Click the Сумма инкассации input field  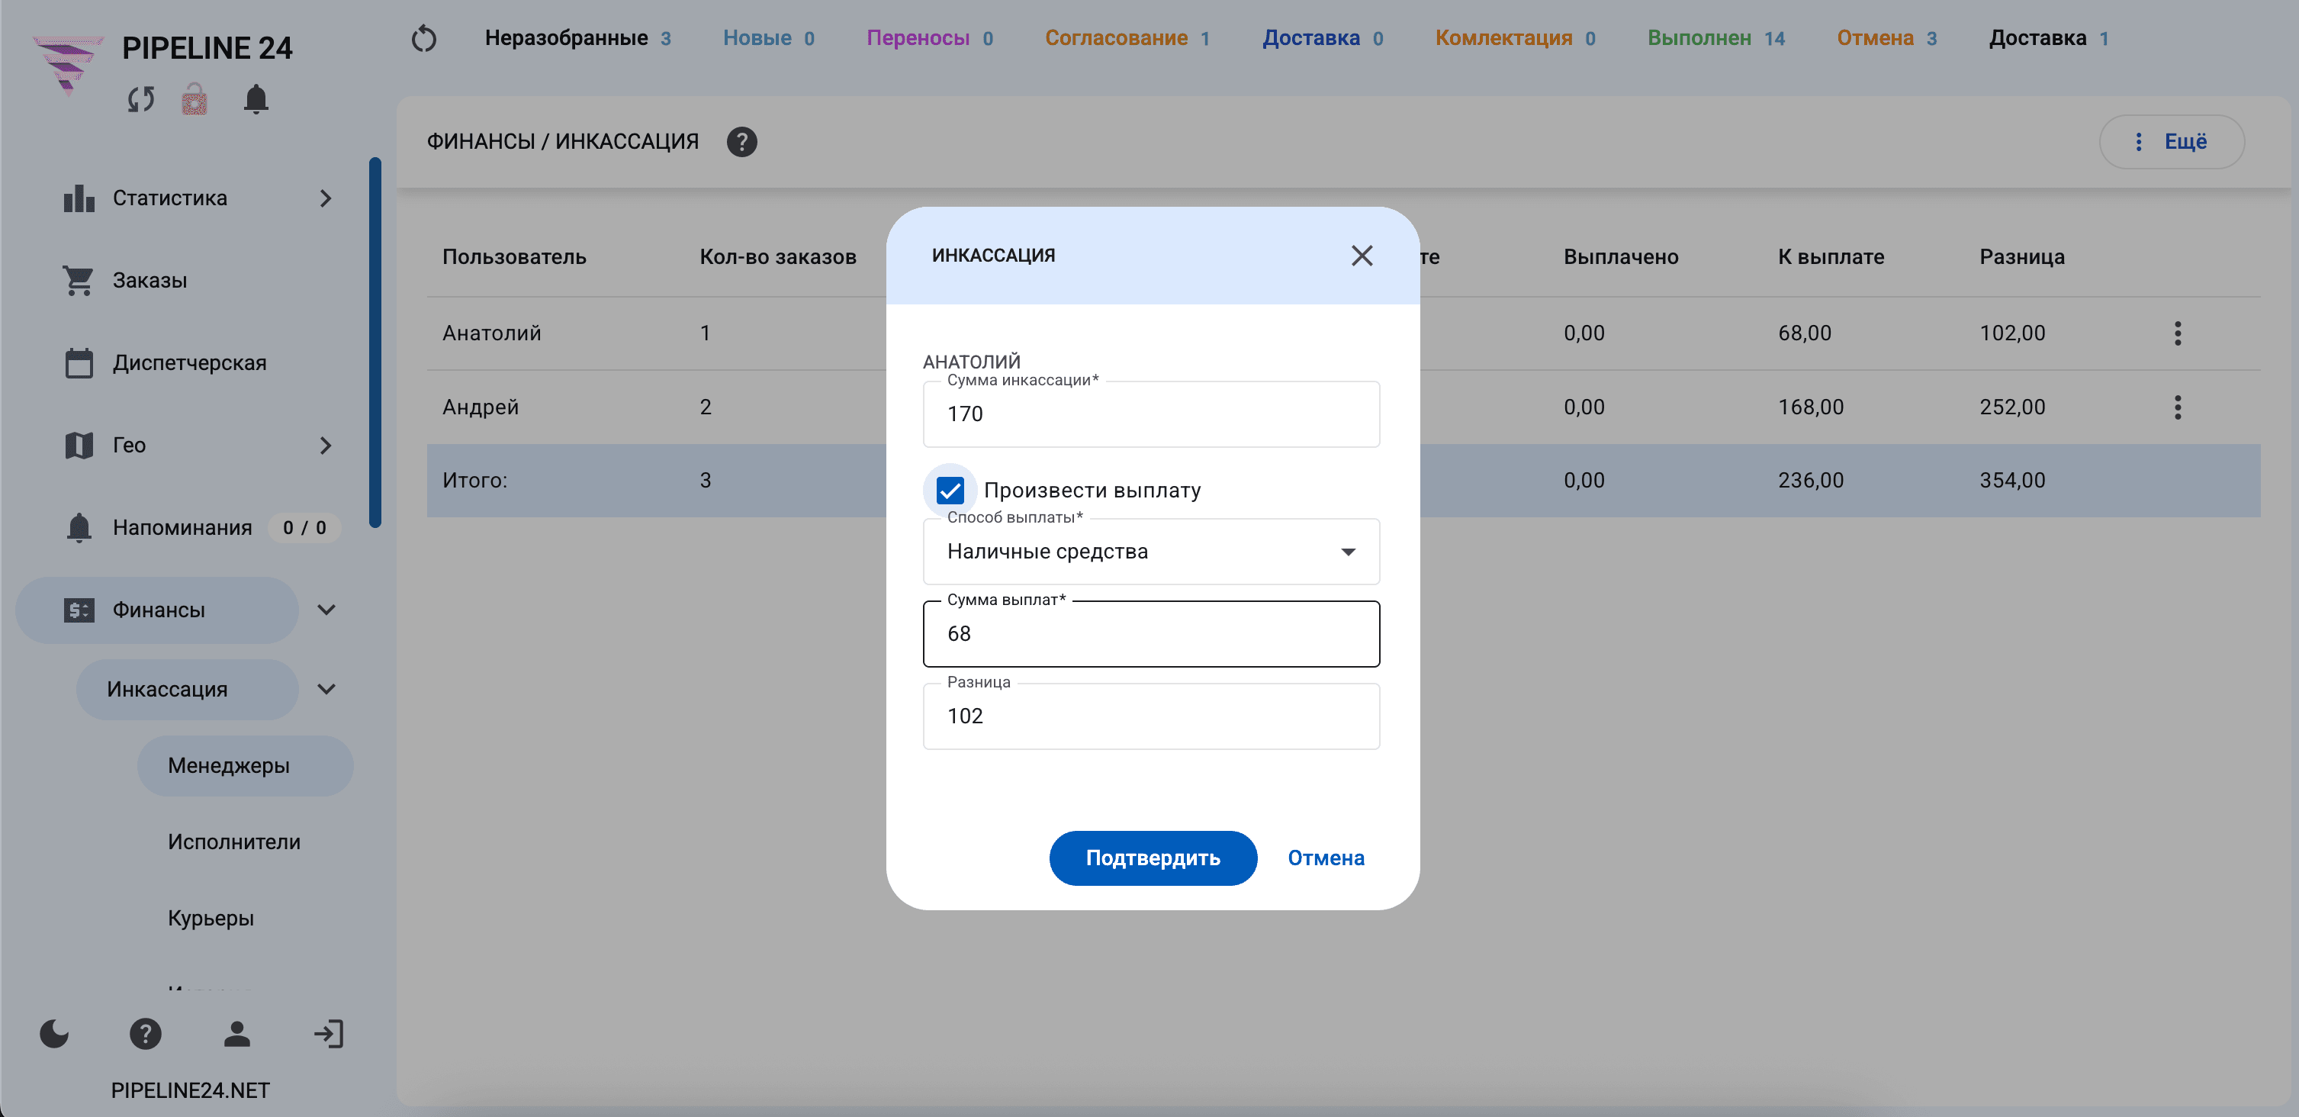point(1151,414)
